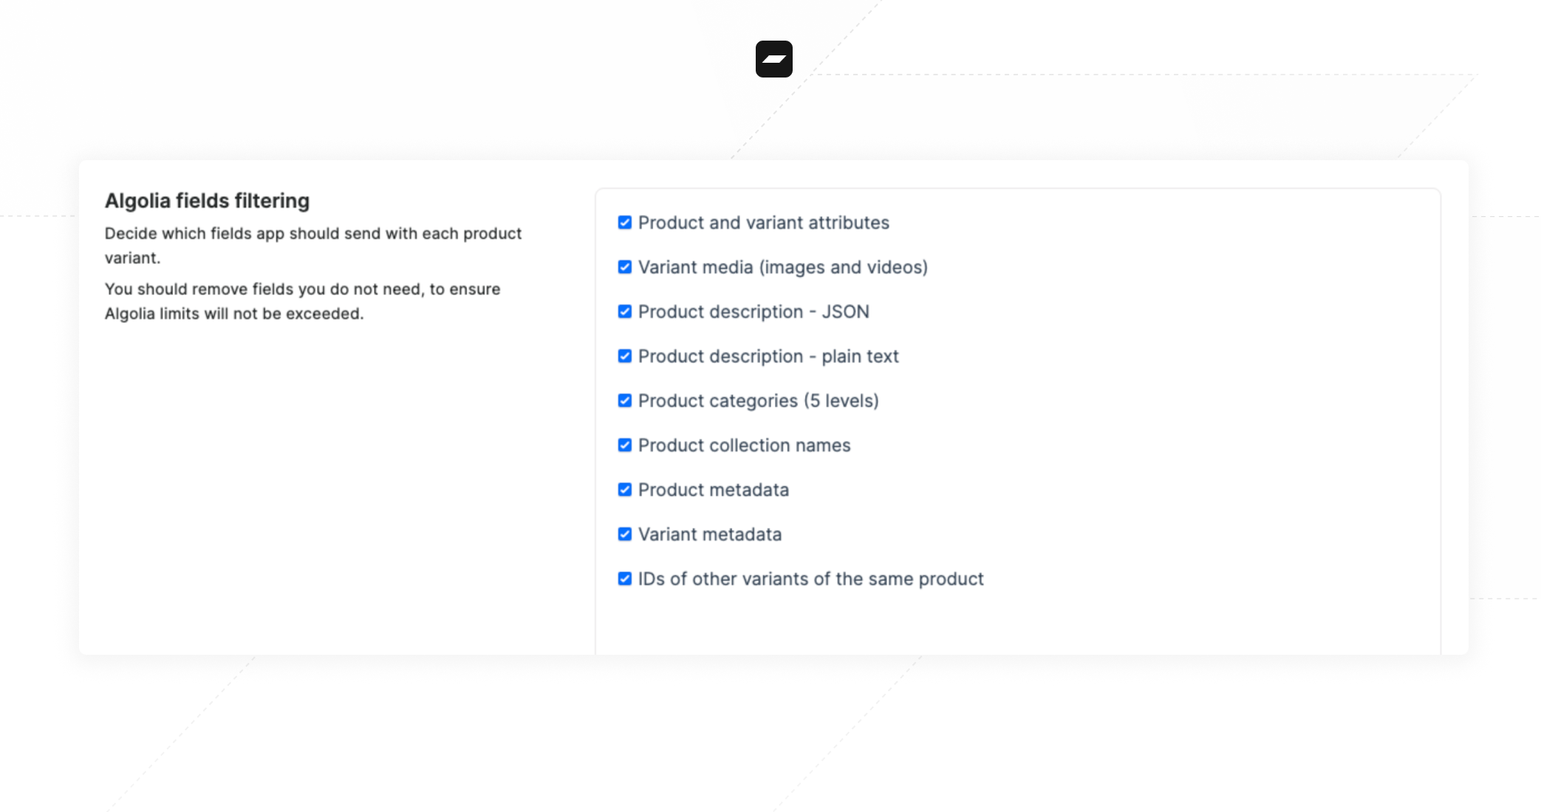Toggle the Variant media checkbox off
Screen dimensions: 1541x812
tap(625, 266)
